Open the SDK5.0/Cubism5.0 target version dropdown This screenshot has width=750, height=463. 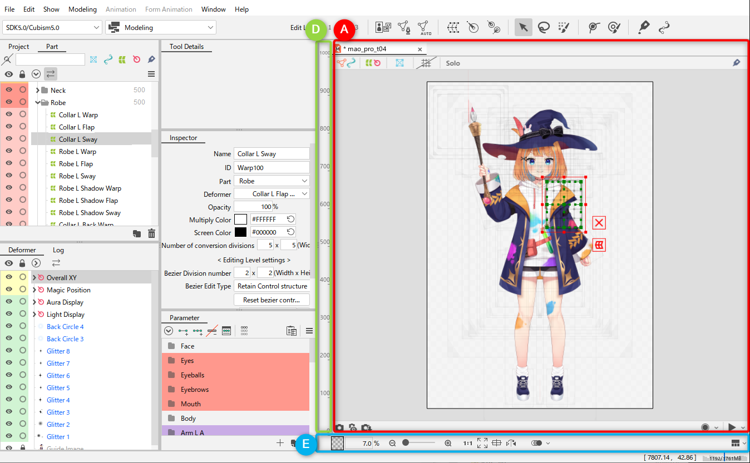coord(52,27)
